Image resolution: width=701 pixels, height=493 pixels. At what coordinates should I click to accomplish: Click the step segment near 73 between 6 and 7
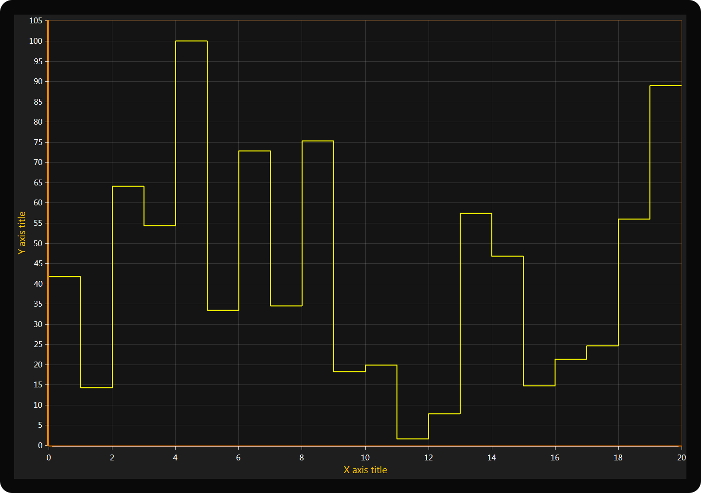pos(254,151)
